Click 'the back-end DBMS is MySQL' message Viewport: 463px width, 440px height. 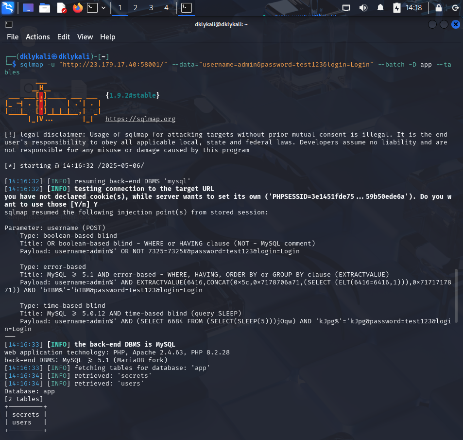click(x=124, y=344)
